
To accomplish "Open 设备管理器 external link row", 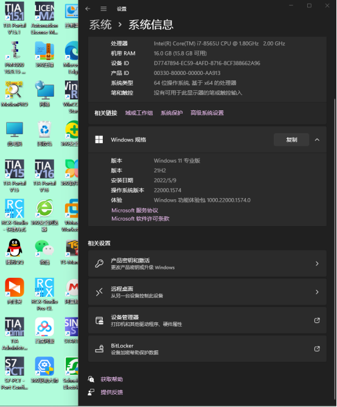I will pyautogui.click(x=207, y=320).
